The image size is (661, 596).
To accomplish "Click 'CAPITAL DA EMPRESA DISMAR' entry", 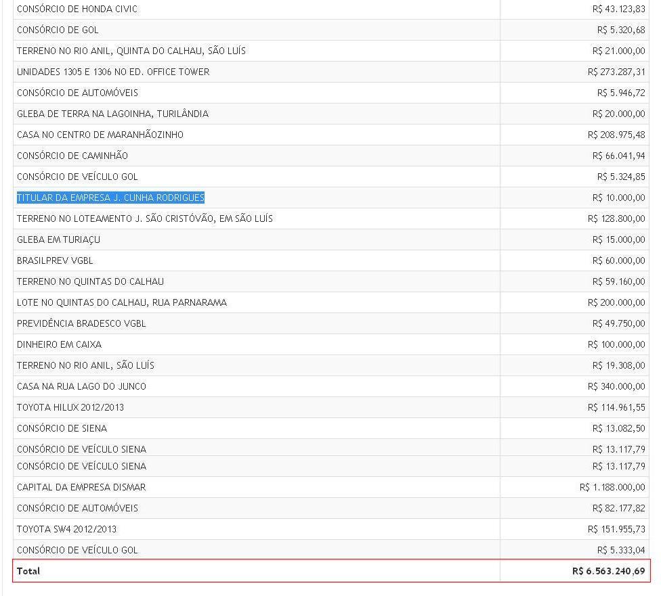I will 81,487.
